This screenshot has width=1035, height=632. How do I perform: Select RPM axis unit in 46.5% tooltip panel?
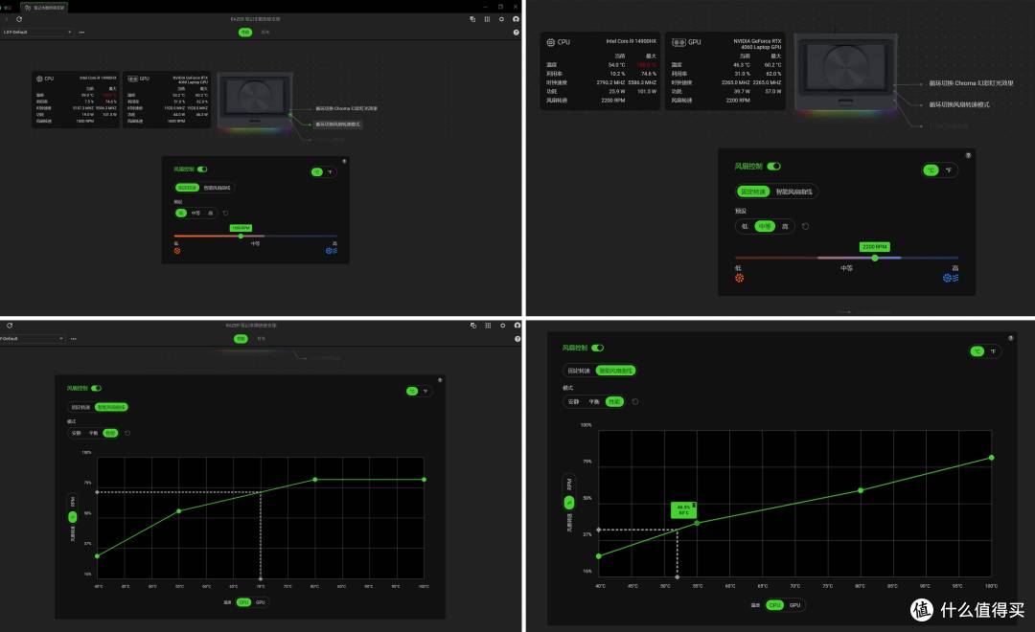pos(569,485)
